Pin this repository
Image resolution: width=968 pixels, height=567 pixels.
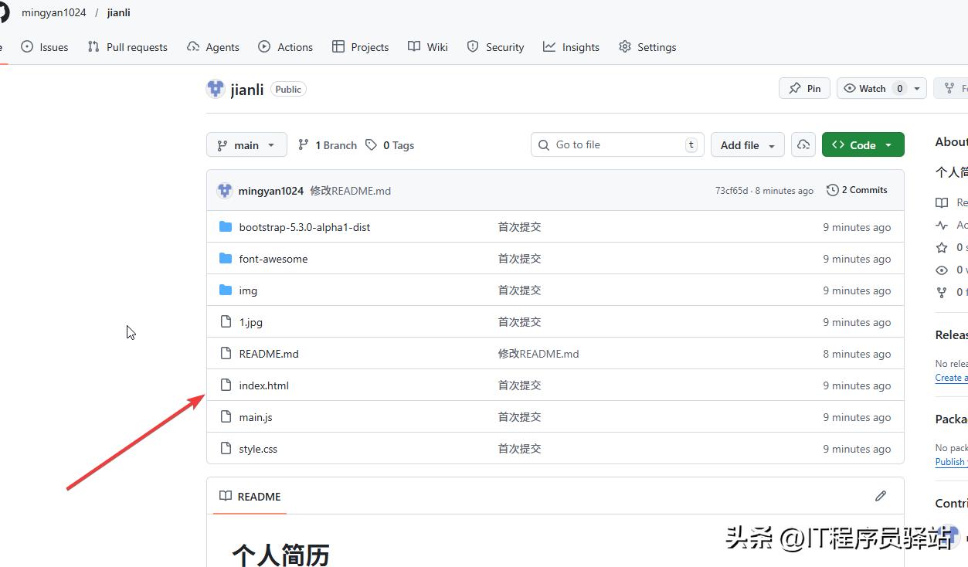click(x=803, y=87)
